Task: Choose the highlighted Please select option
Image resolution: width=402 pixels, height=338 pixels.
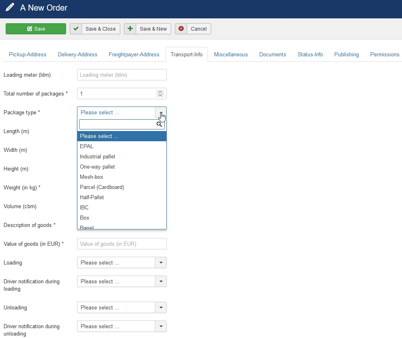Action: 122,136
